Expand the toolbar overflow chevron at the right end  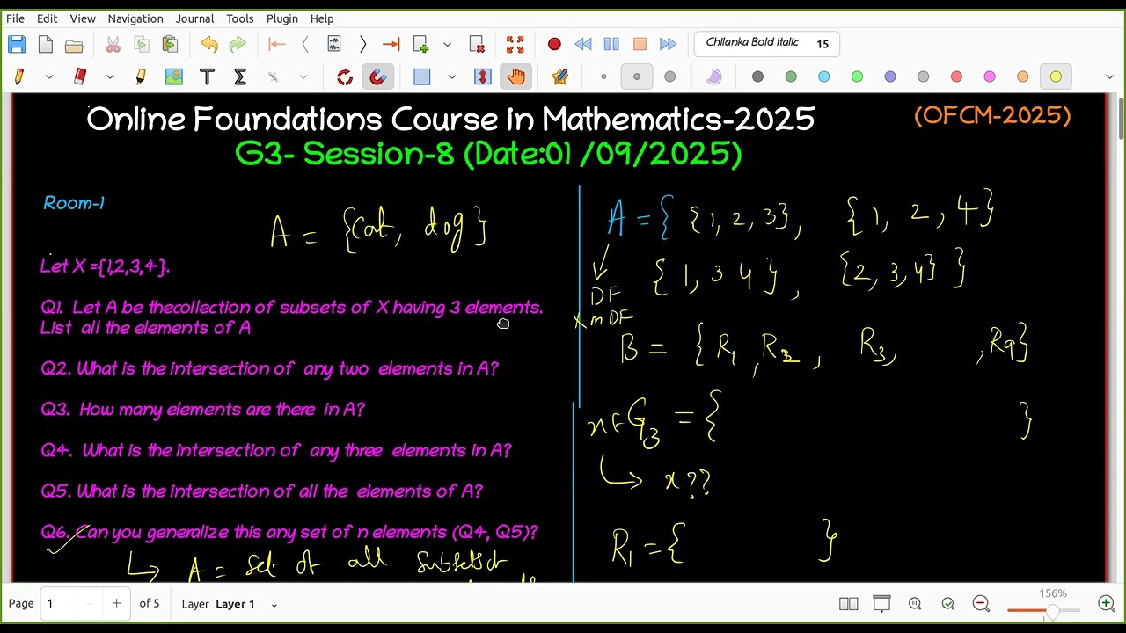1109,77
